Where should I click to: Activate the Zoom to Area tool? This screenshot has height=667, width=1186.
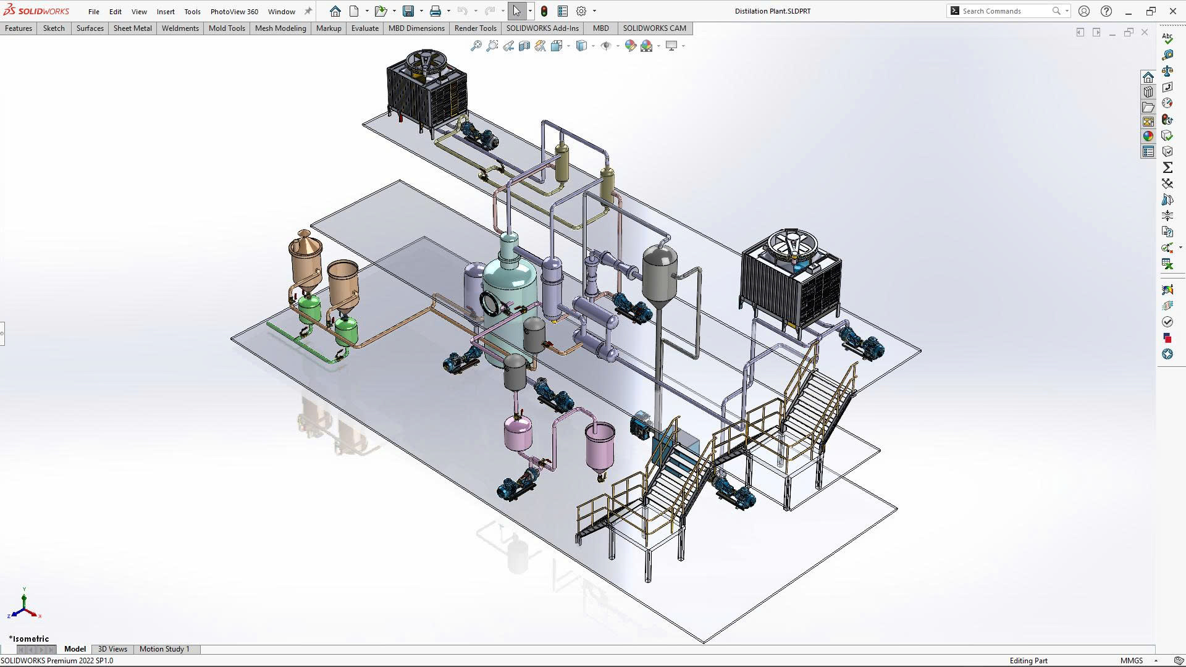[x=492, y=46]
